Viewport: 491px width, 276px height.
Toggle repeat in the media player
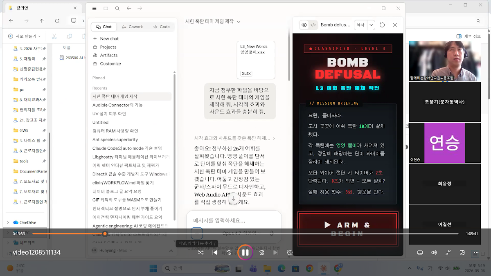coord(290,253)
